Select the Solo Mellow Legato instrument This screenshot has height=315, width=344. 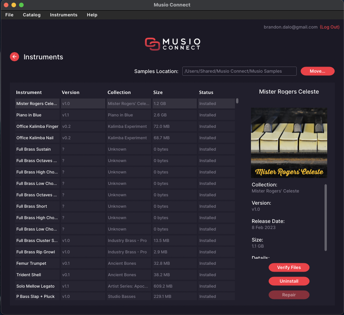[37, 286]
